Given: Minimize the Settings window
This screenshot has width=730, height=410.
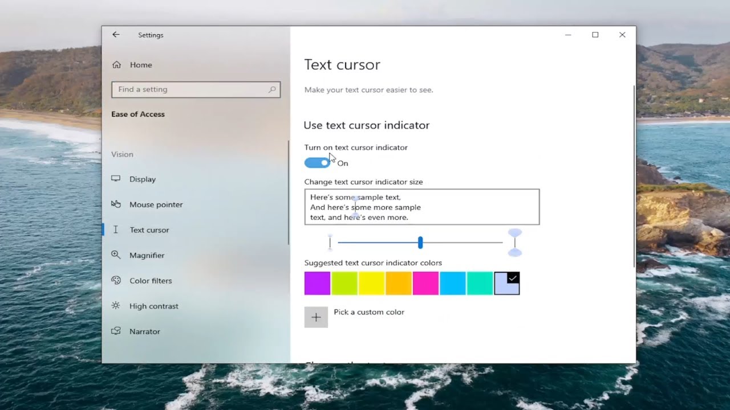Looking at the screenshot, I should click(568, 35).
